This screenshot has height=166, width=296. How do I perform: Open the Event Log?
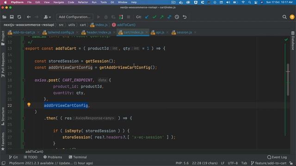[x=277, y=157]
